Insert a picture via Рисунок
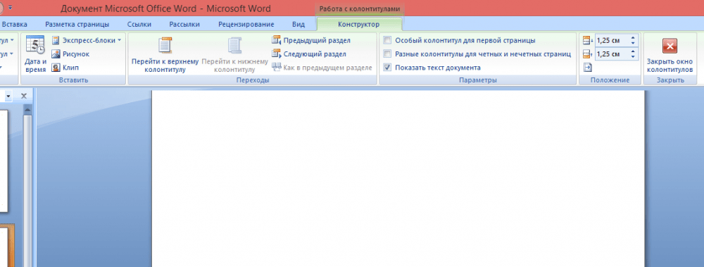The height and width of the screenshot is (267, 704). tap(70, 54)
